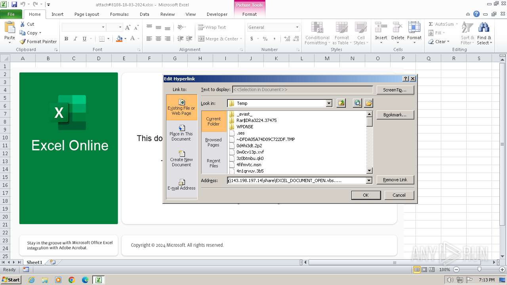507x285 pixels.
Task: Click Cancel in Edit Hyperlink dialog
Action: (399, 195)
